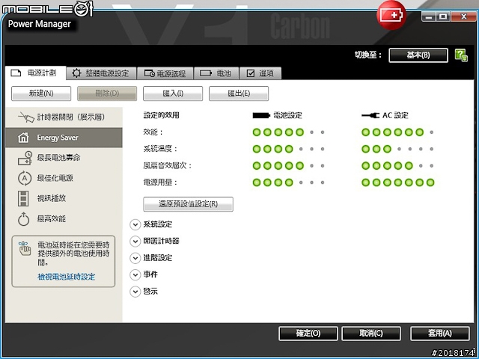Click the circular A icon for 最佳化電源
This screenshot has height=359, width=479.
[x=25, y=178]
